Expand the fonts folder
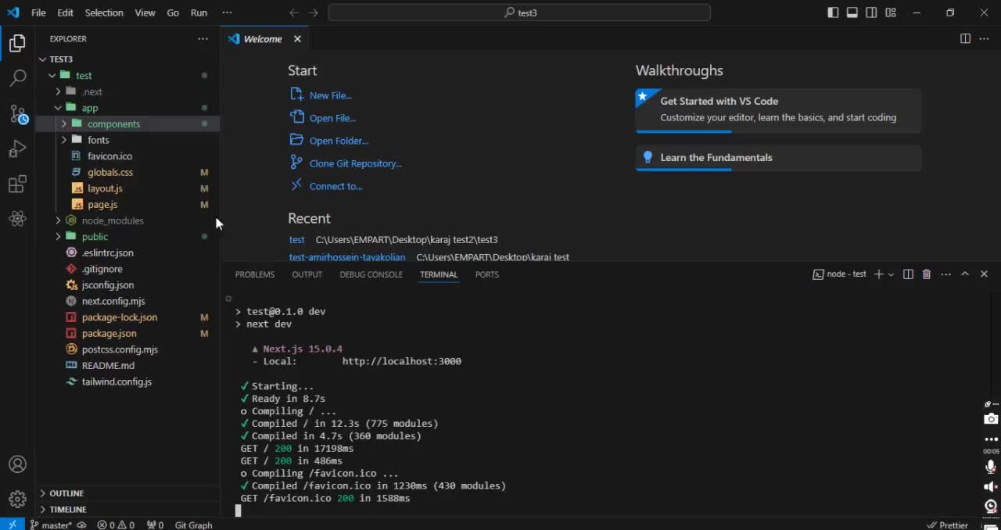1001x530 pixels. (64, 140)
